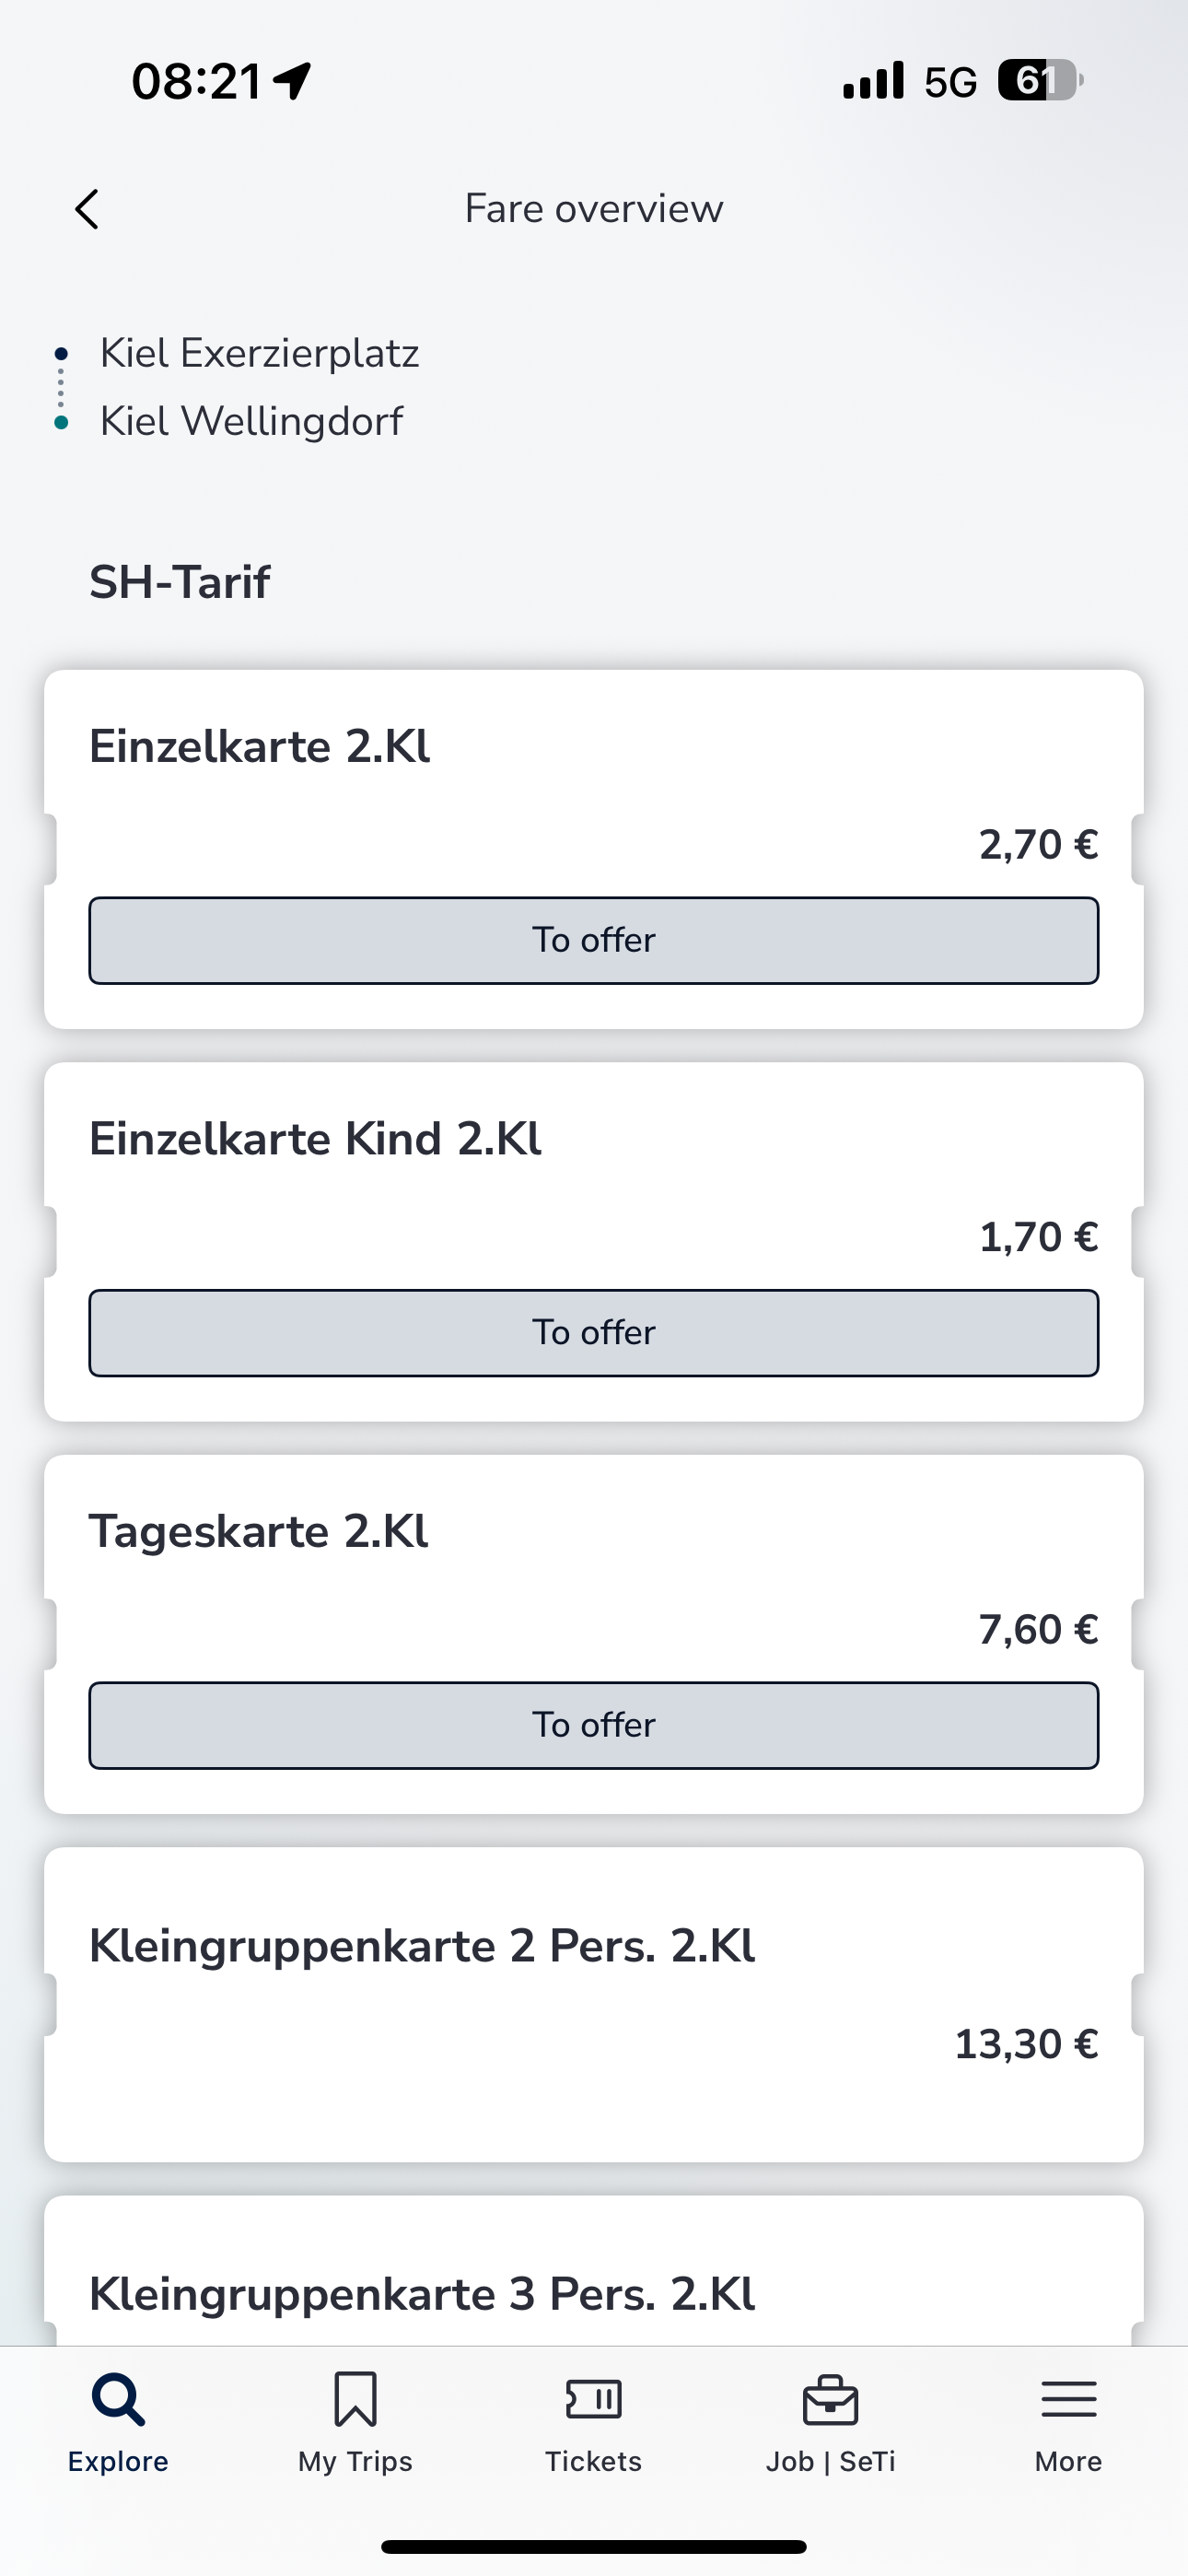
Task: Tap the Fare overview title
Action: pos(594,209)
